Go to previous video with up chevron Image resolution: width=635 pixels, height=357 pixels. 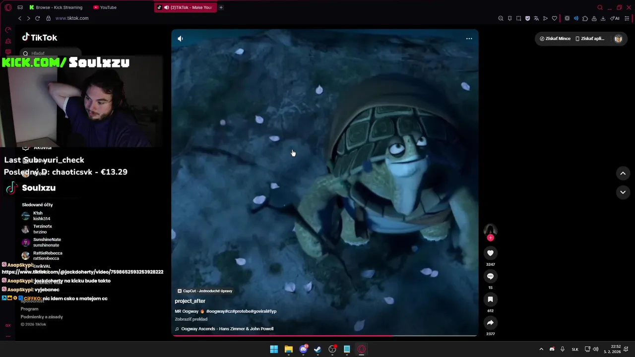[x=623, y=173]
